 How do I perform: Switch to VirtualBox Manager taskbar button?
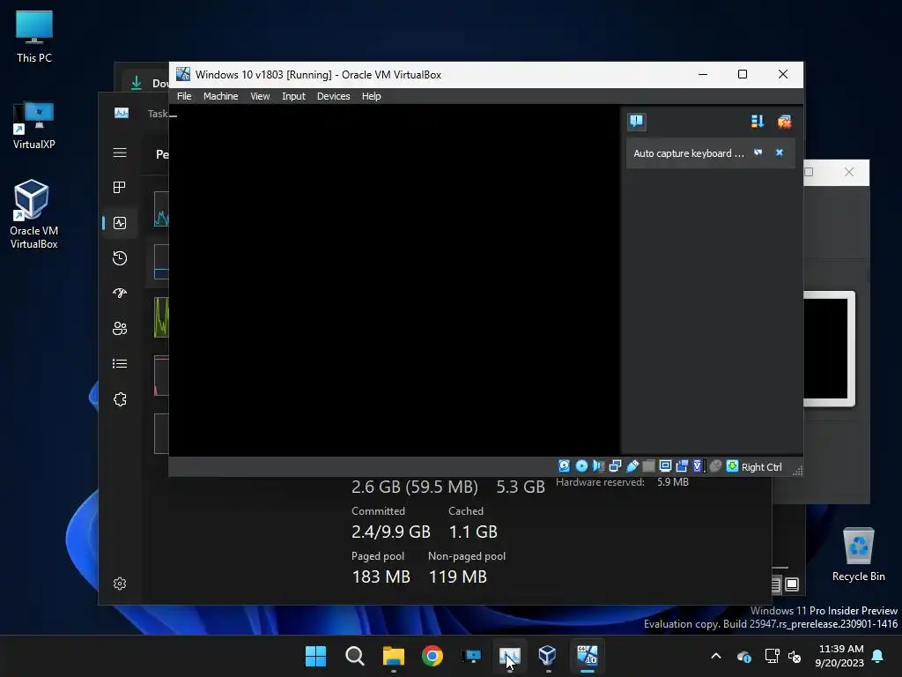(547, 656)
